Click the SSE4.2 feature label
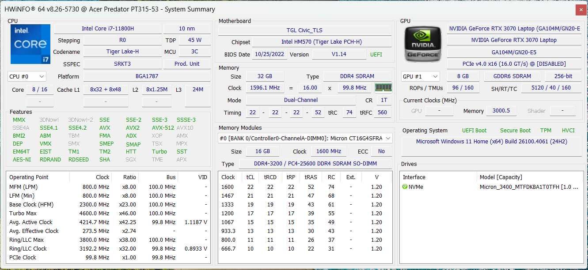The width and height of the screenshot is (588, 270). point(77,127)
